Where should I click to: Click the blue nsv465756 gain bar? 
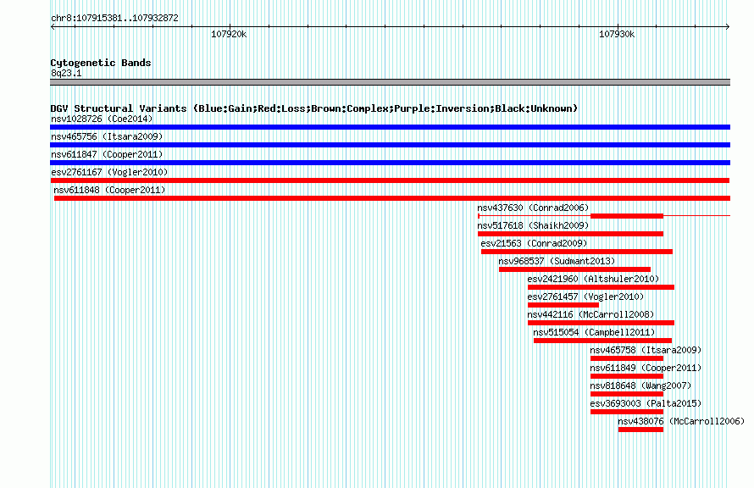390,145
